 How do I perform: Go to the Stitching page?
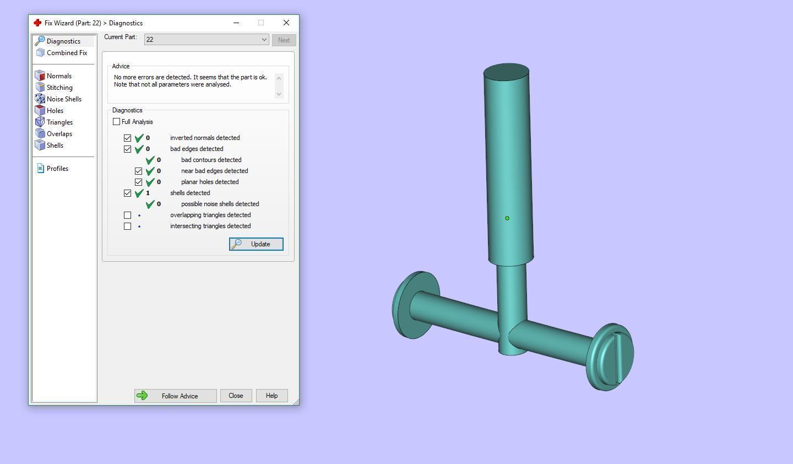(59, 88)
